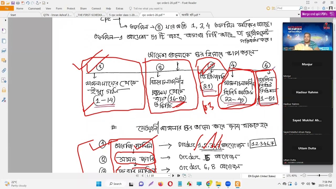Click the EN English language indicator
Screen dimensions: 336x189
[262, 176]
